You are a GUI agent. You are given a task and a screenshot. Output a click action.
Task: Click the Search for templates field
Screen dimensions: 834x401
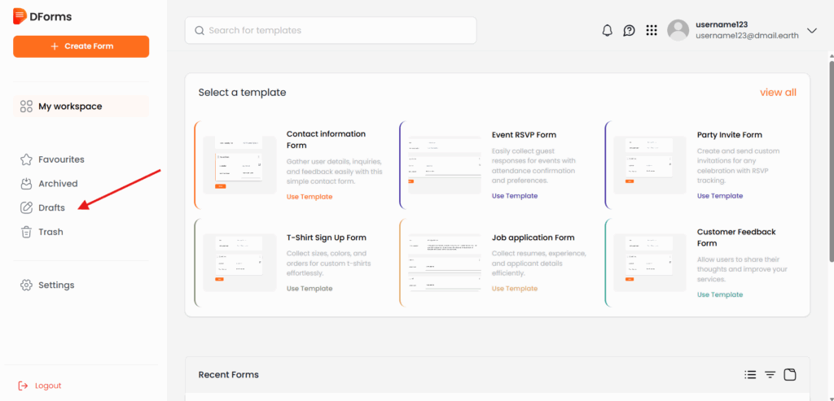[330, 31]
